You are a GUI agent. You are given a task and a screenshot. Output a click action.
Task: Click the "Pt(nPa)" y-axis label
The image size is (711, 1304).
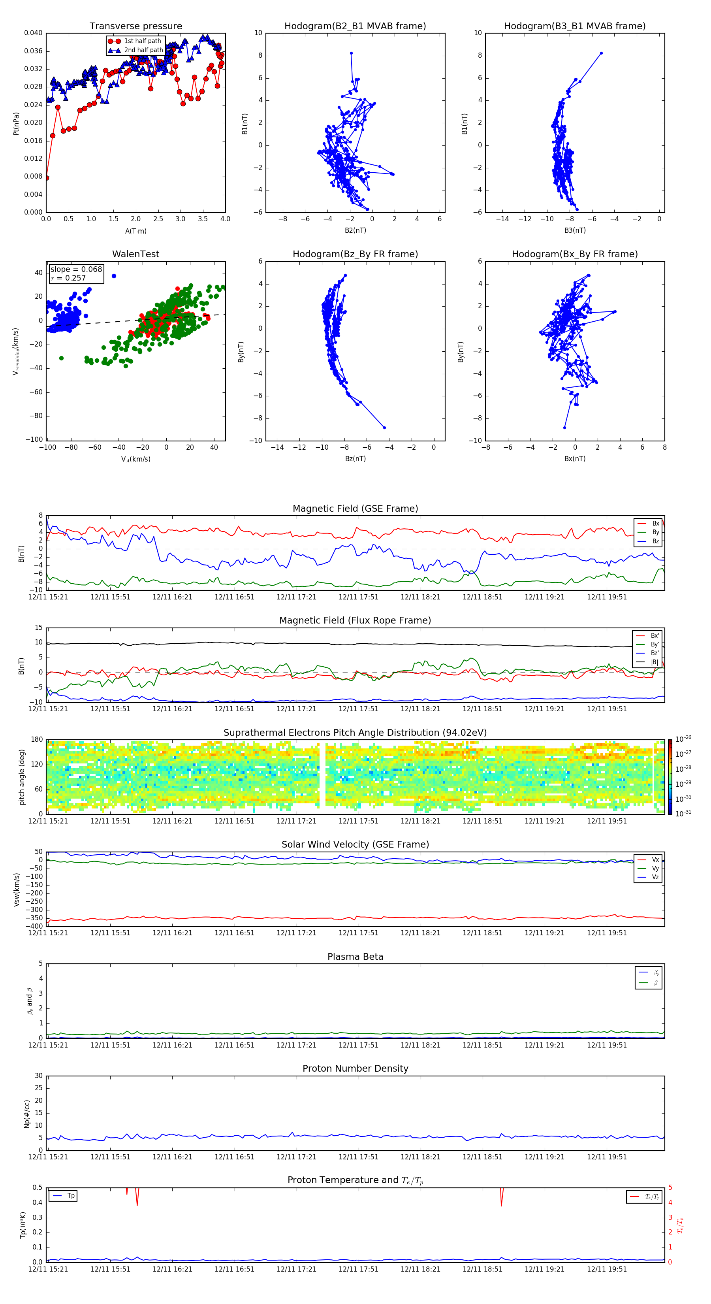point(16,124)
